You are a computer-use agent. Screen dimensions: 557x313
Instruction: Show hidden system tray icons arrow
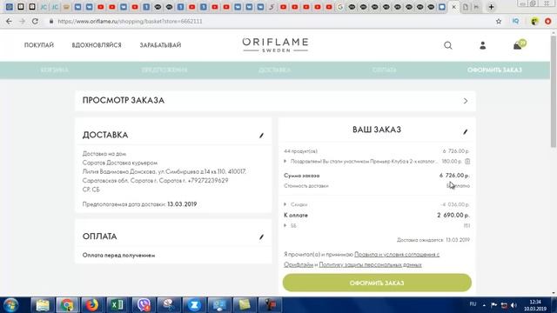[x=484, y=305]
